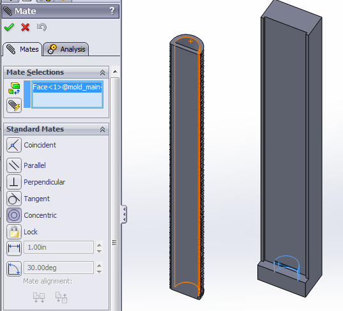Switch to the Mates tab
Screen dimensions: 343x311
[x=22, y=49]
